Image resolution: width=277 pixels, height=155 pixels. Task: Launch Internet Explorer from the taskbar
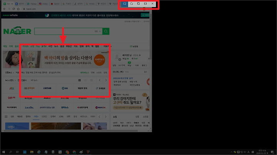(39, 152)
